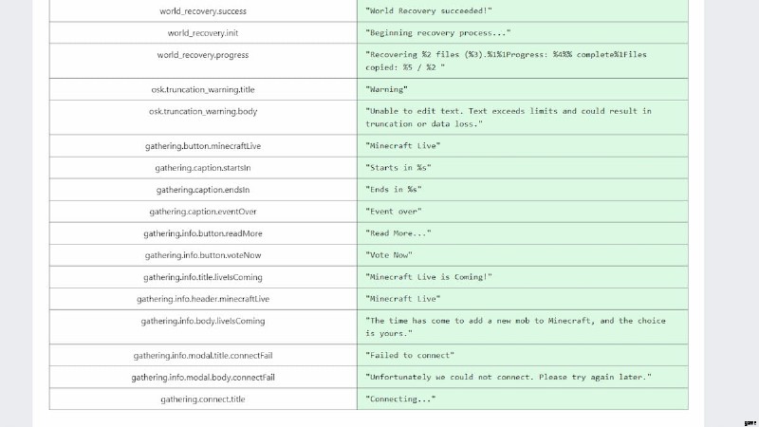Select the gathering.info.button.readMore key
This screenshot has height=427, width=759.
(203, 233)
